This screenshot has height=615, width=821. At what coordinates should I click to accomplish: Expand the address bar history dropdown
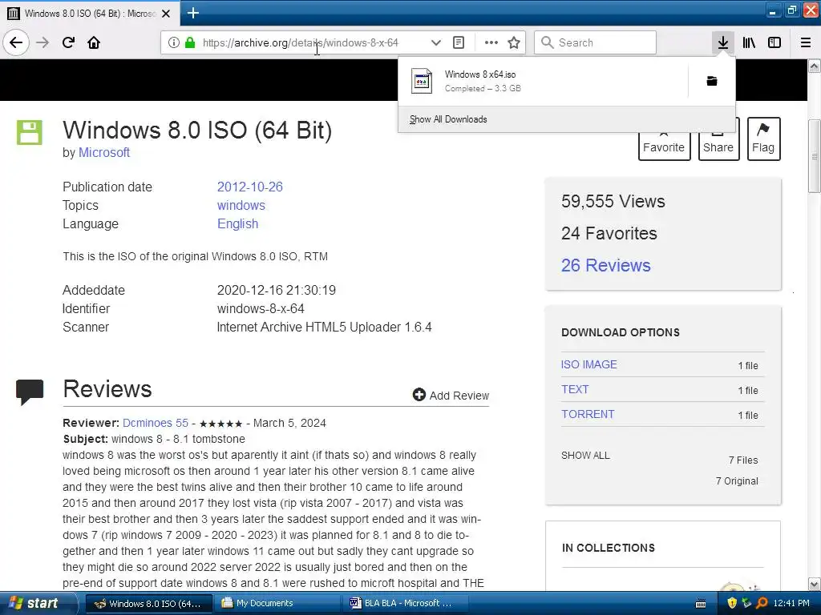(x=435, y=42)
